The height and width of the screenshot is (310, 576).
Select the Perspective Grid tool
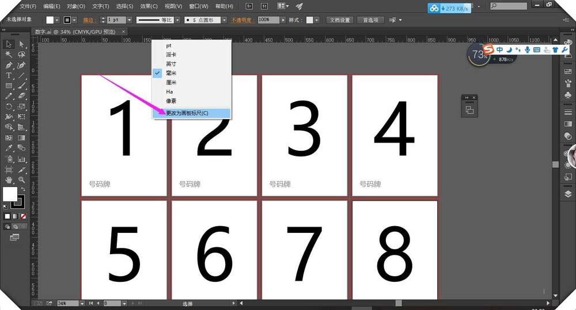[x=22, y=127]
